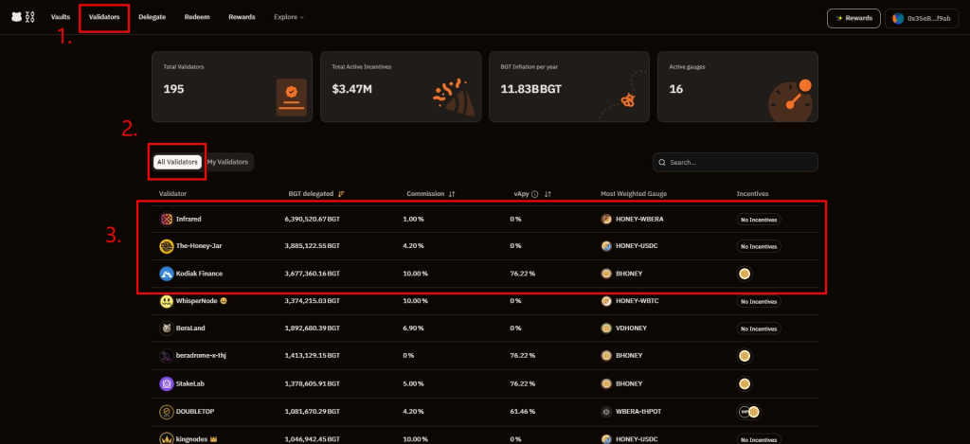
Task: Sort by BGT delegated column
Action: 341,194
